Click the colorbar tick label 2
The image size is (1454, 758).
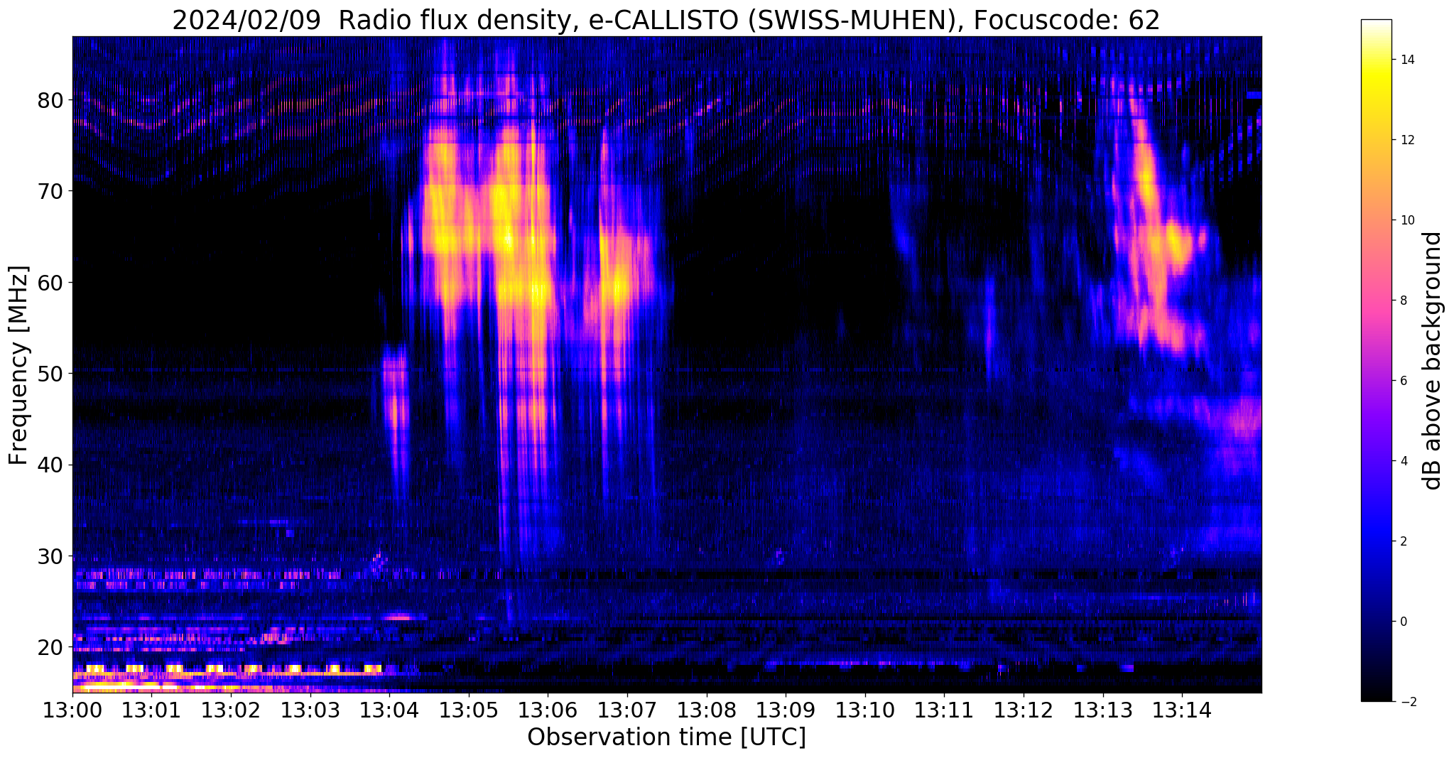coord(1403,541)
